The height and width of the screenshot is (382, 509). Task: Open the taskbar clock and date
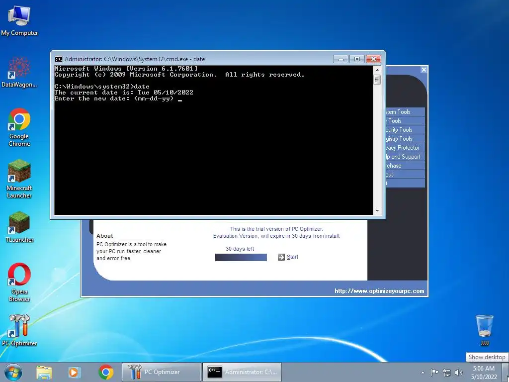click(x=484, y=373)
